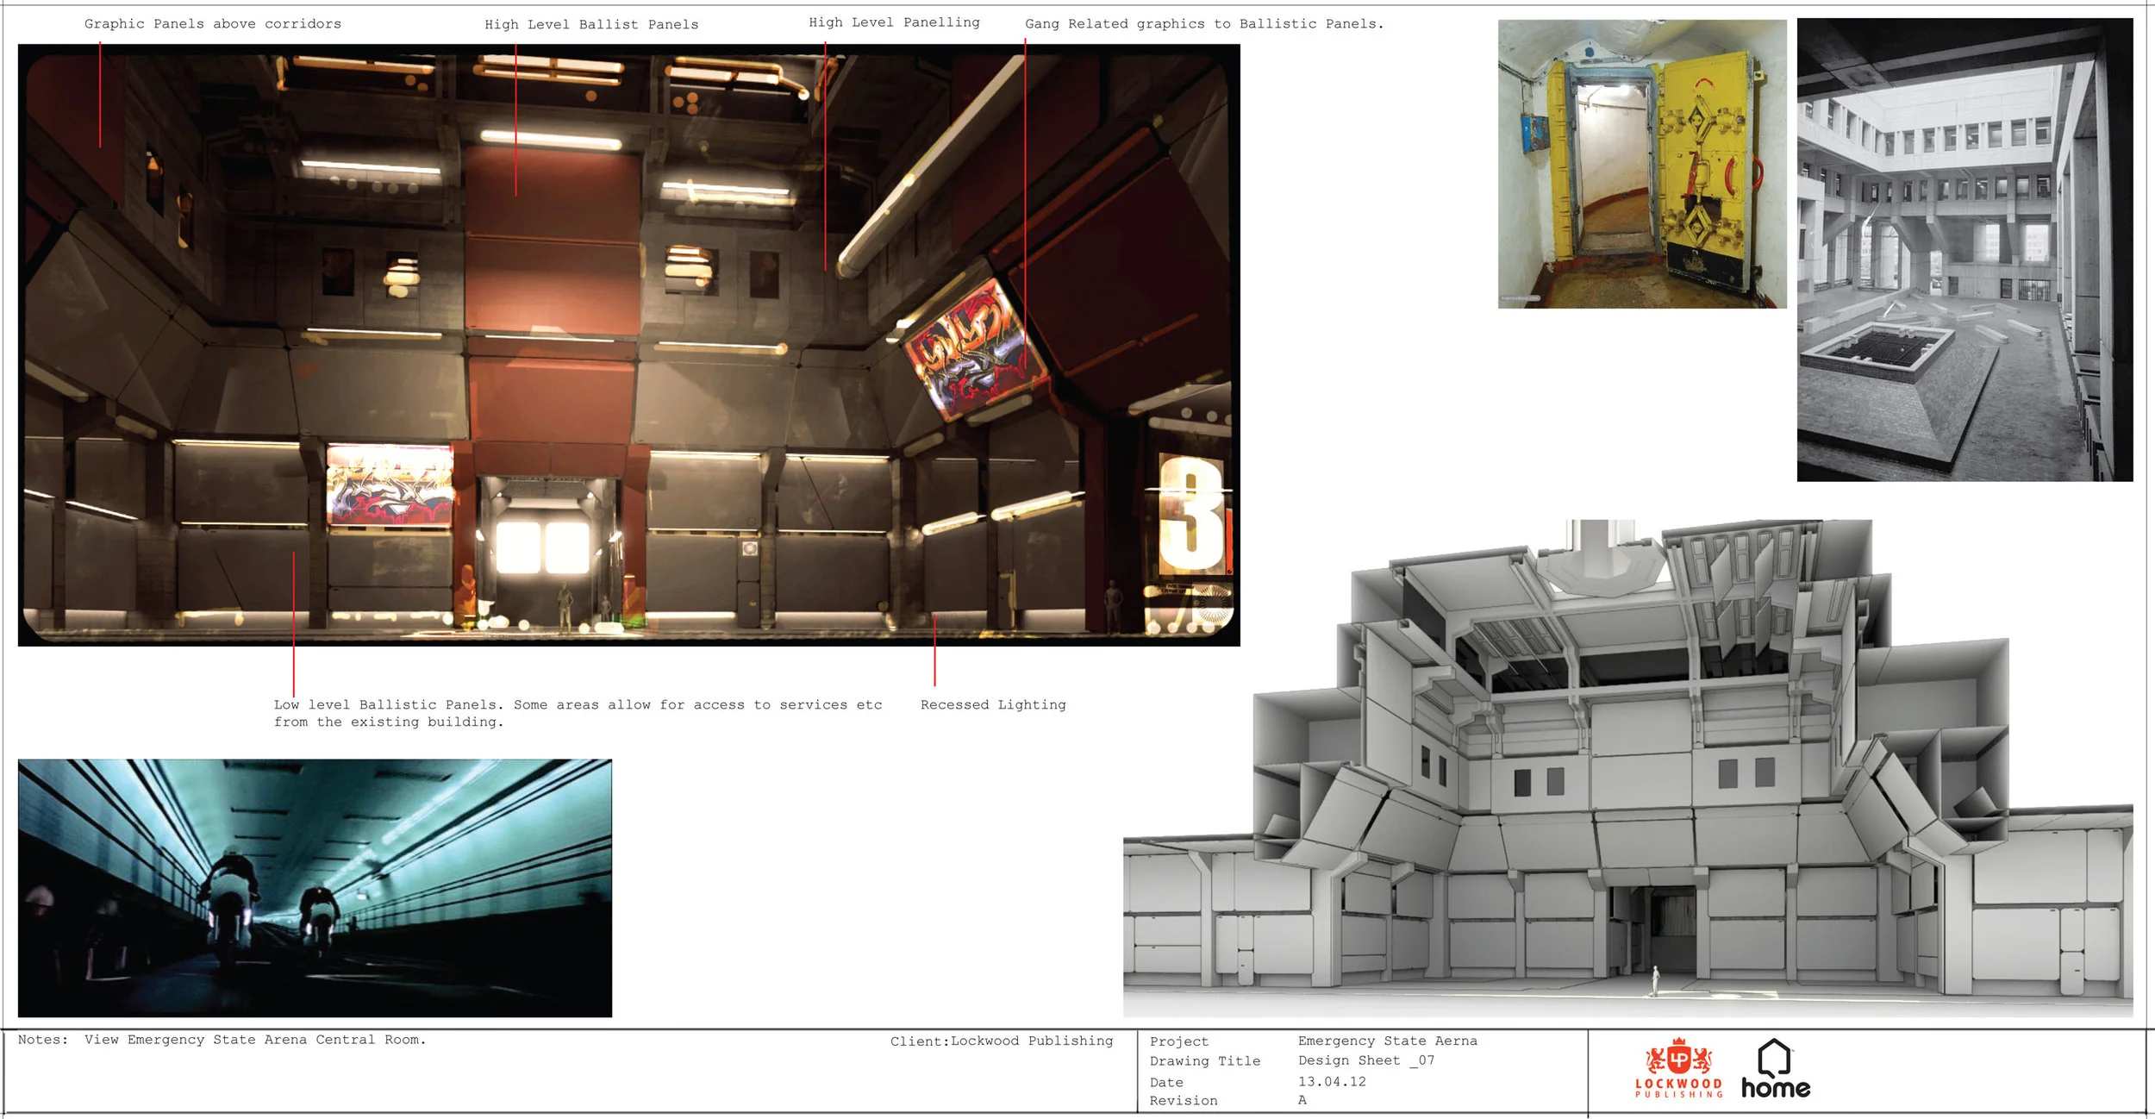
Task: Click the 'Notes:' label
Action: click(x=42, y=1040)
